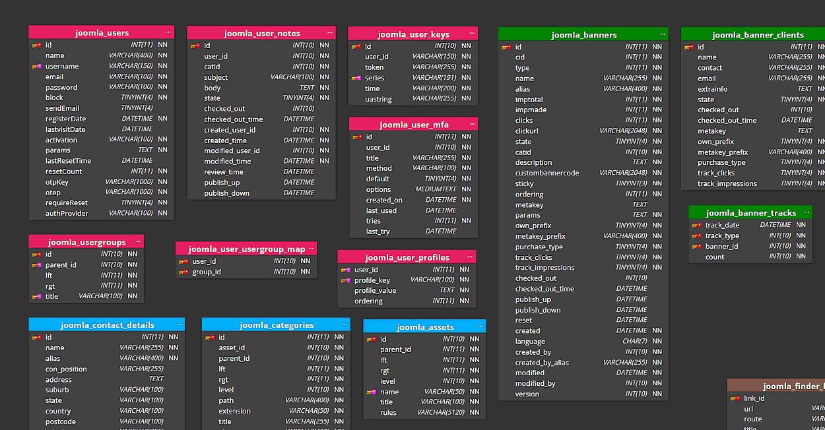Click the index key icon of assets name

pos(372,392)
